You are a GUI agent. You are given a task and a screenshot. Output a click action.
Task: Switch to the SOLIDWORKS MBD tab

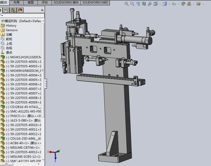[x=95, y=3]
